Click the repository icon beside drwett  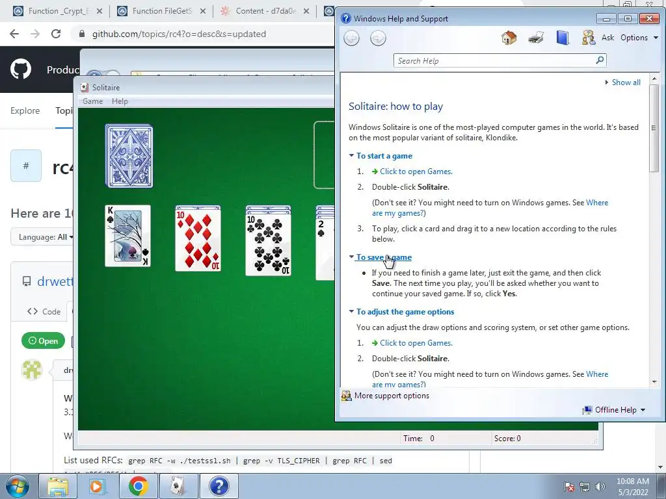(26, 281)
